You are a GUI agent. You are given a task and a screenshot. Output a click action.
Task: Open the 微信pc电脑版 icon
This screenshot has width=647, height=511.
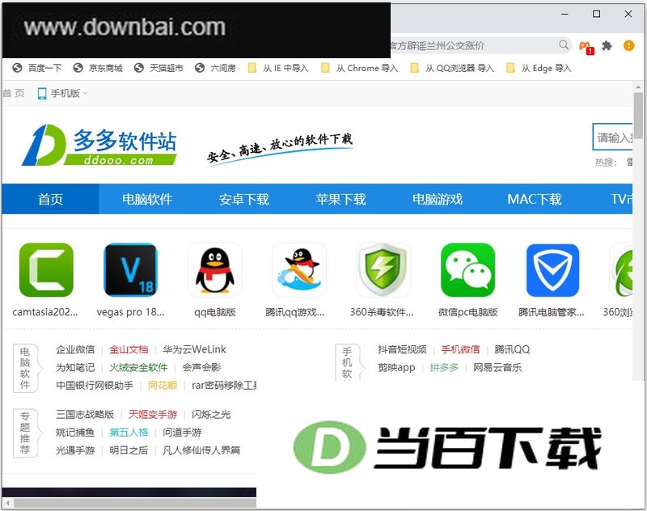click(467, 270)
